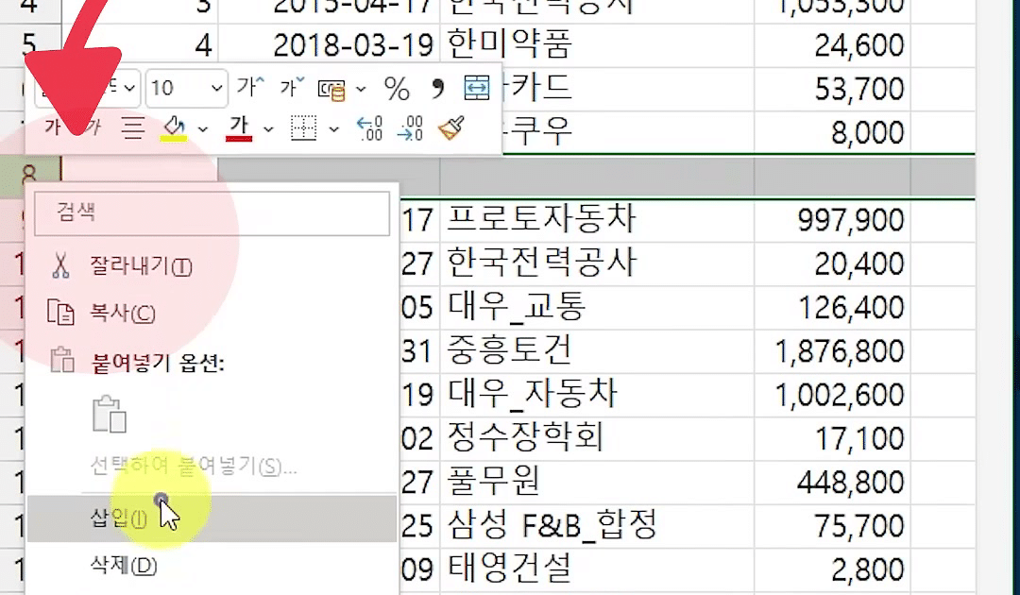Select the highlighted row 8 header
The height and width of the screenshot is (595, 1020).
click(x=29, y=177)
